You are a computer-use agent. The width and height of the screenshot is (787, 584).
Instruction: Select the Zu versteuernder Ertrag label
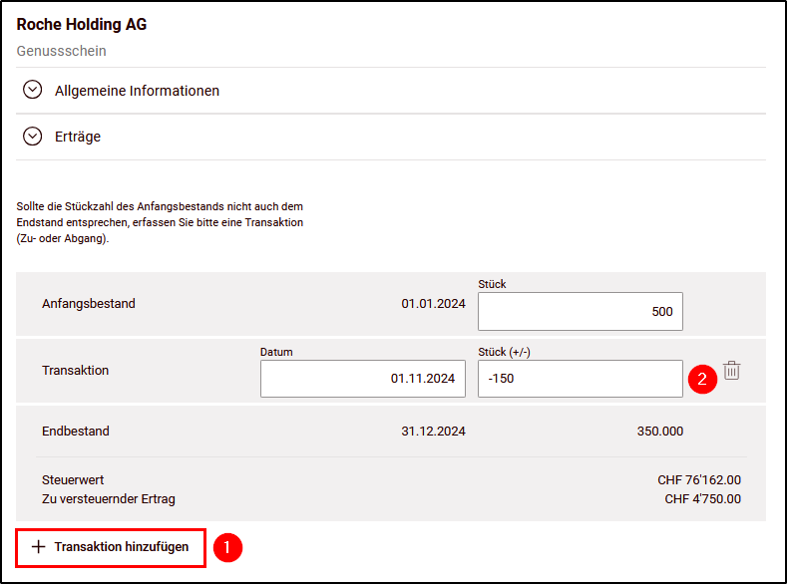pyautogui.click(x=109, y=499)
